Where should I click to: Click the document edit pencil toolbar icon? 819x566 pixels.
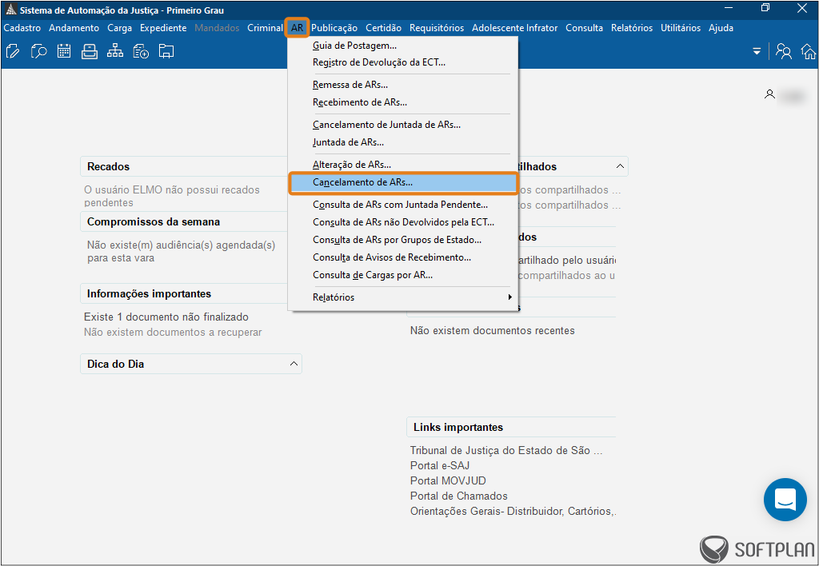point(13,51)
